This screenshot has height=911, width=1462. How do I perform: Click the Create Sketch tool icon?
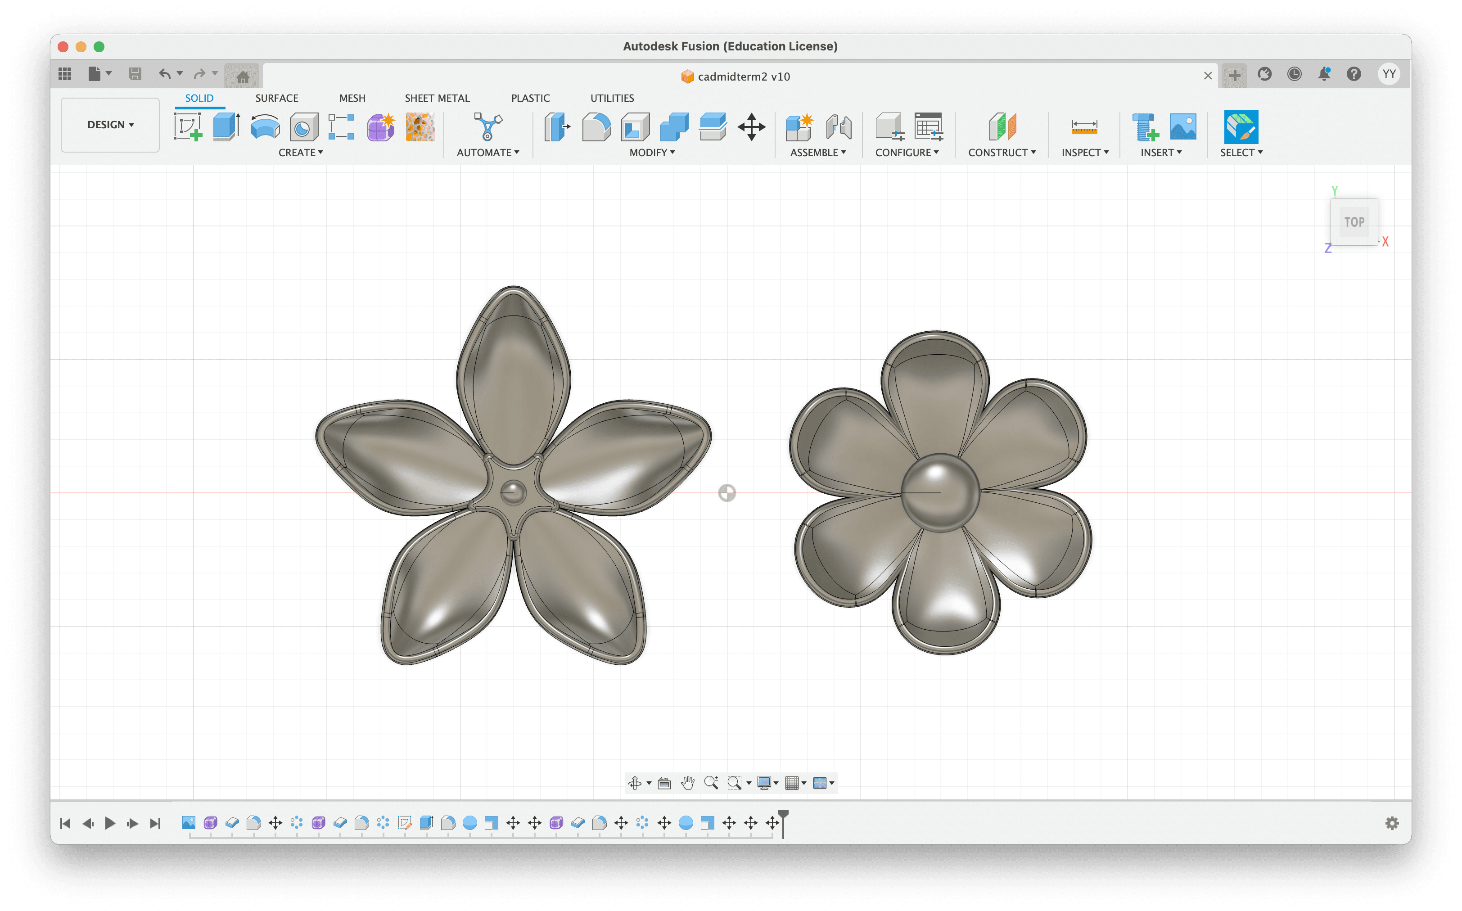pos(187,127)
